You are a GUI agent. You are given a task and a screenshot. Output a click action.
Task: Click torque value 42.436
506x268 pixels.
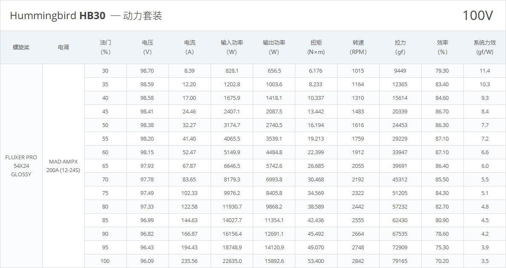point(316,220)
